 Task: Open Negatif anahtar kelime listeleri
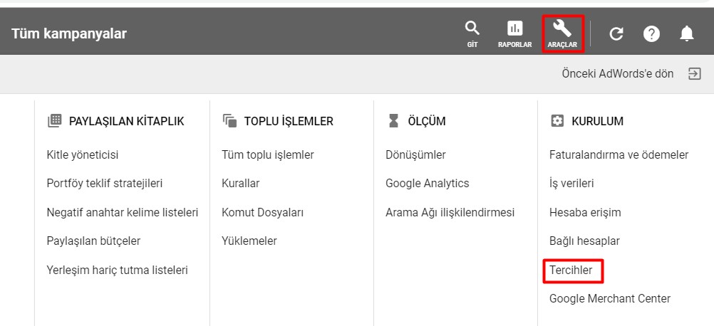point(123,212)
